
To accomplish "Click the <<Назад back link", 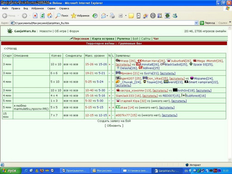I will pyautogui.click(x=10, y=49).
